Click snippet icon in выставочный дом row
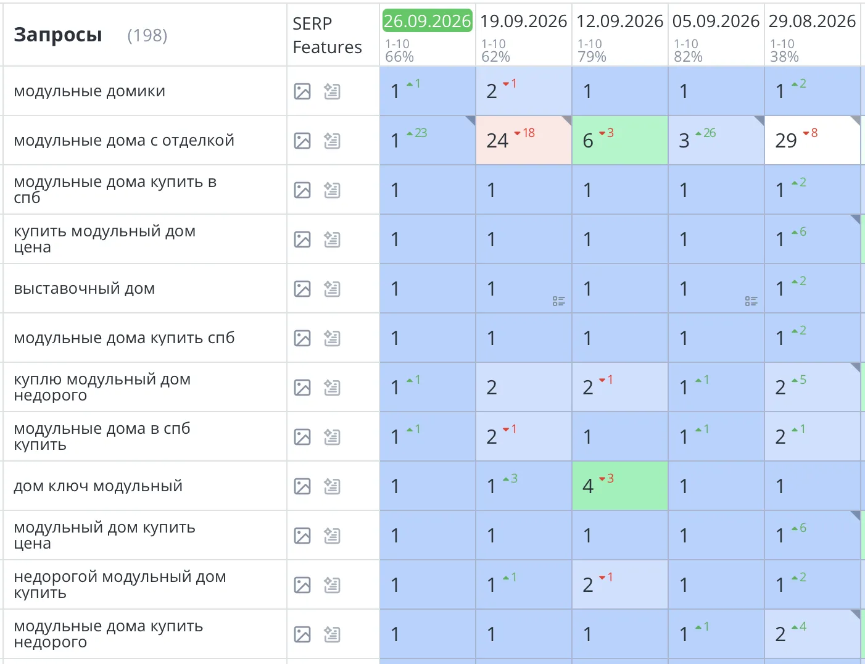 coord(332,289)
